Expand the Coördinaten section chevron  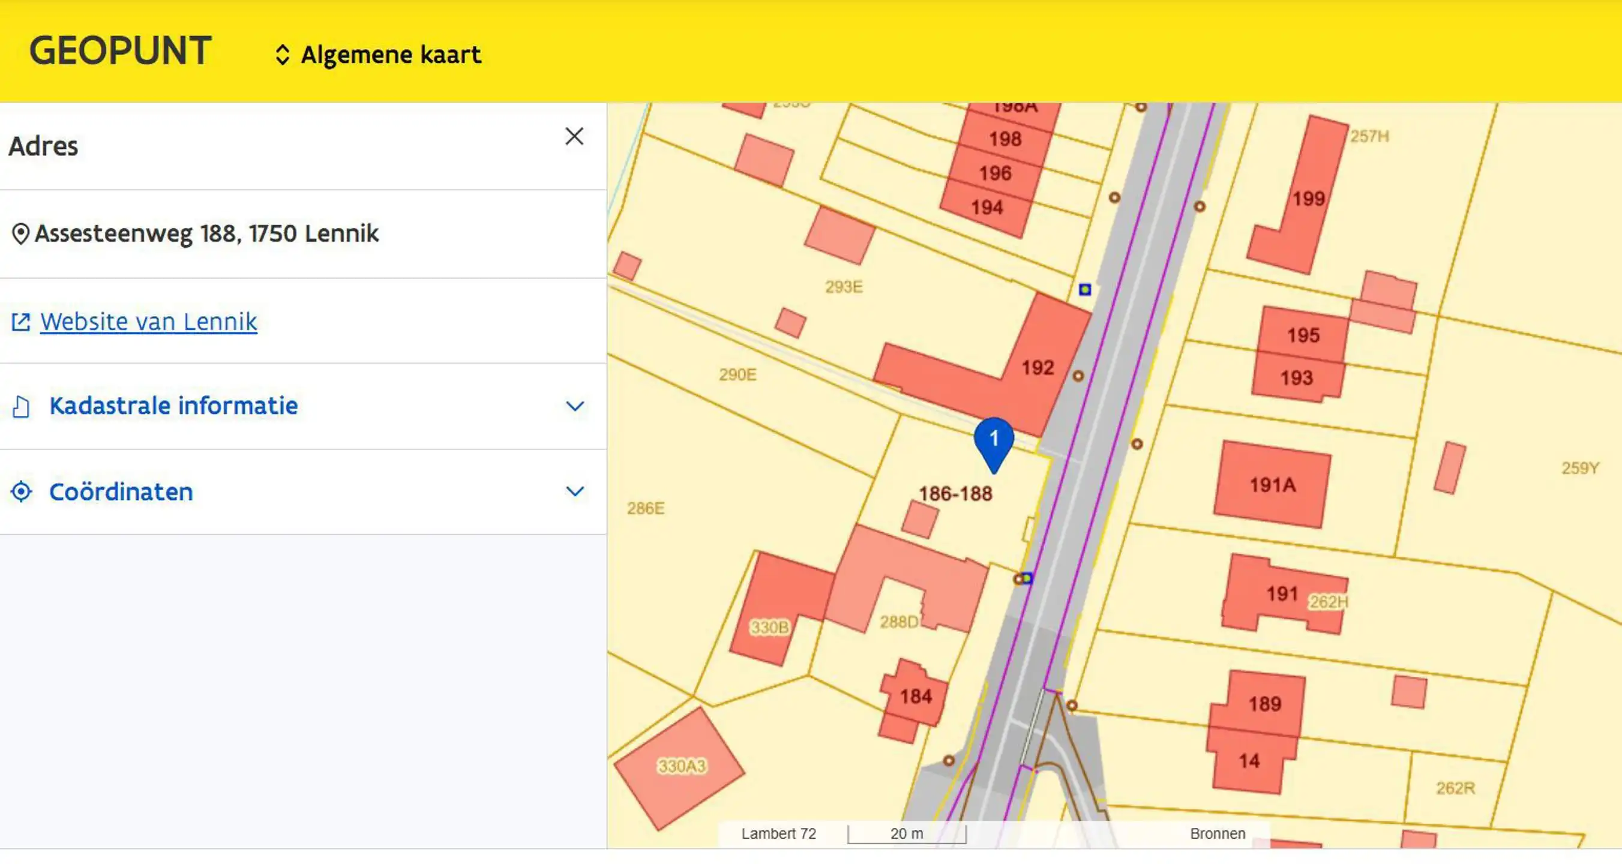(x=574, y=492)
